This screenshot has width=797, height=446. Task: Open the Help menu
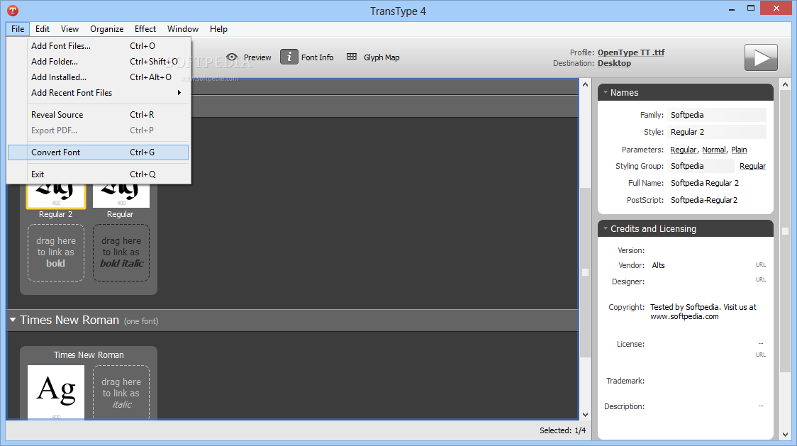point(218,29)
